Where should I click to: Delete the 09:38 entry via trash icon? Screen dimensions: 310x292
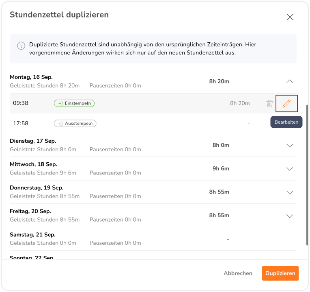(x=269, y=103)
